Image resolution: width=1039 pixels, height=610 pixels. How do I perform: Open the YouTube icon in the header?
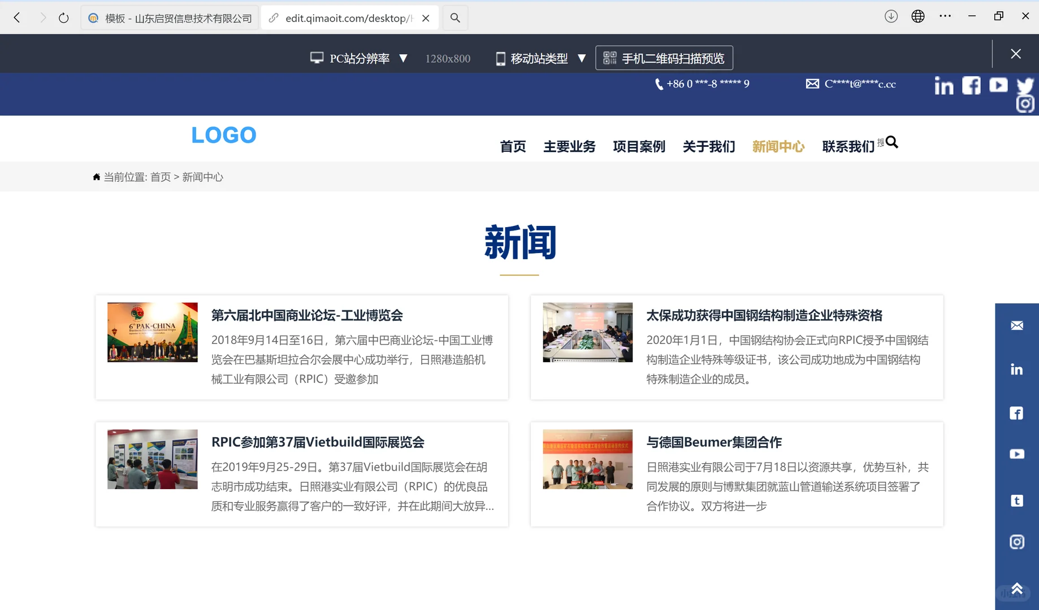point(998,85)
